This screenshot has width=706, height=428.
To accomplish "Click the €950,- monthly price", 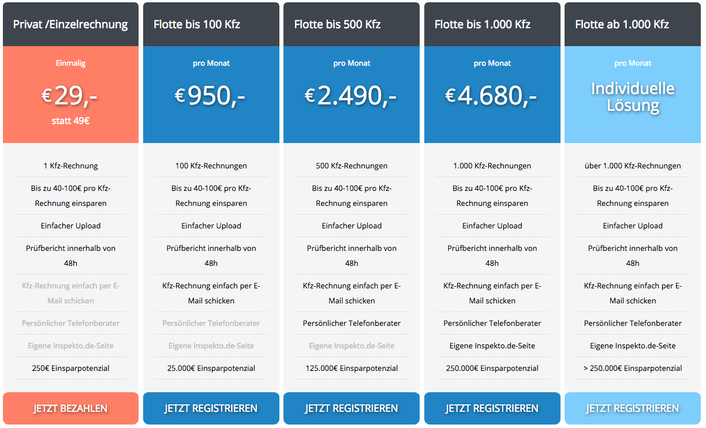I will [211, 96].
